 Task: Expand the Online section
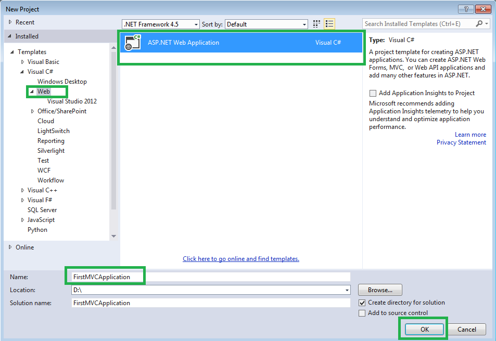[10, 247]
